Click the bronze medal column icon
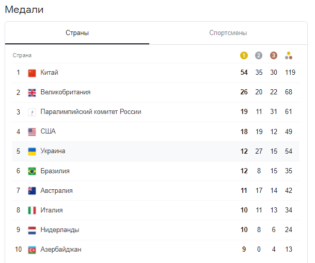Viewport: 315px width, 263px height. coord(274,55)
